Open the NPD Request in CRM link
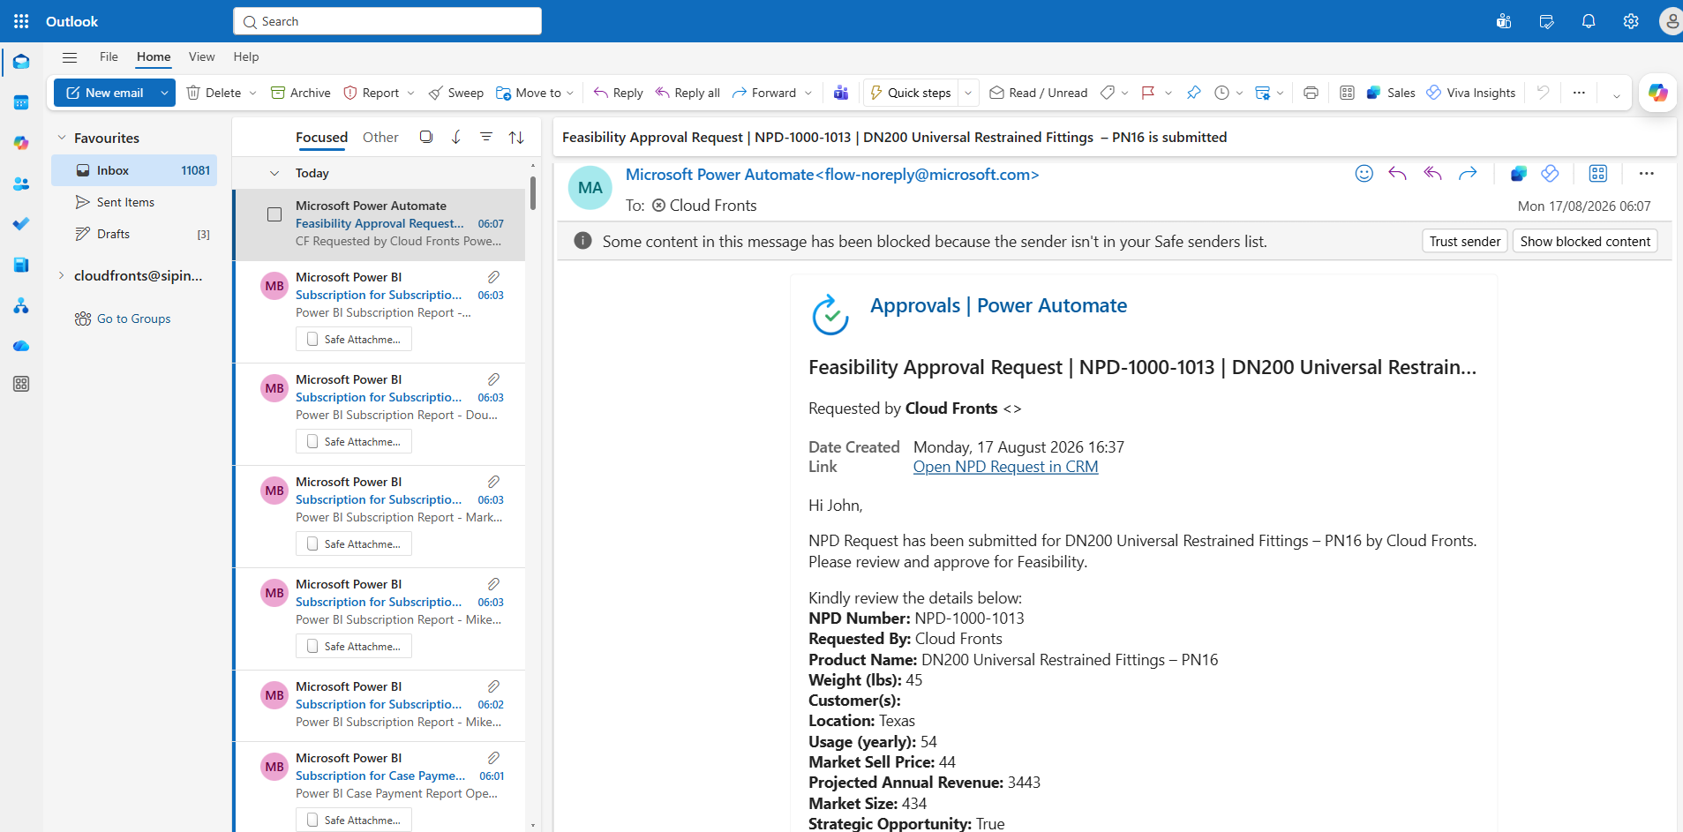This screenshot has width=1683, height=832. coord(1005,467)
